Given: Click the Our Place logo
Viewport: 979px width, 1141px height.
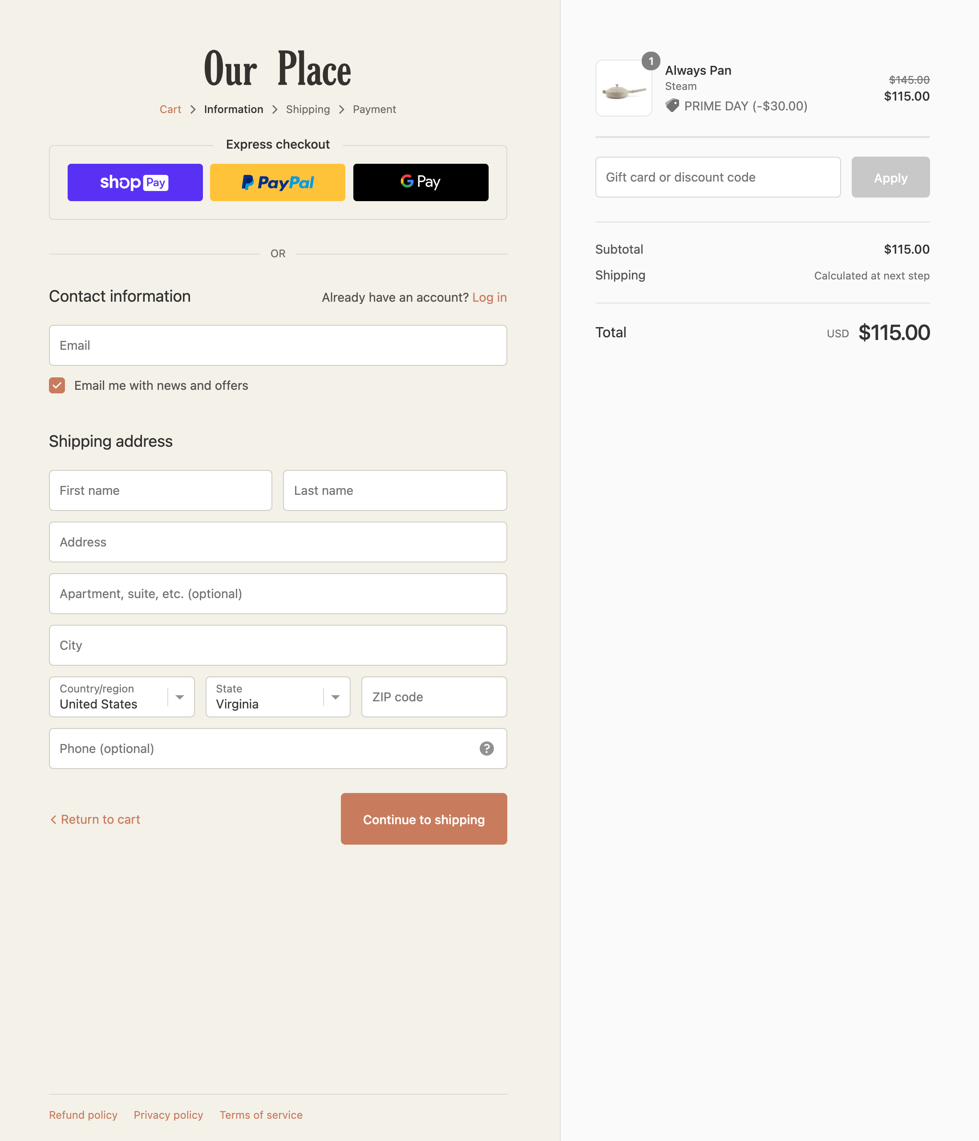Looking at the screenshot, I should pyautogui.click(x=278, y=69).
